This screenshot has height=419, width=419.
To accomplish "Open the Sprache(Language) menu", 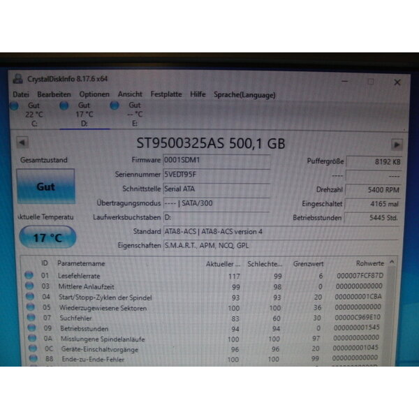I will coord(244,95).
